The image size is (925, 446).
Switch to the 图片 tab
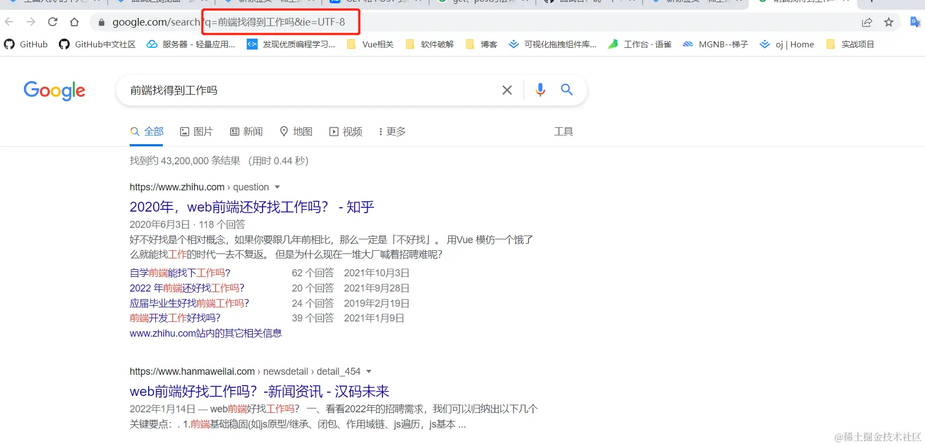coord(196,132)
